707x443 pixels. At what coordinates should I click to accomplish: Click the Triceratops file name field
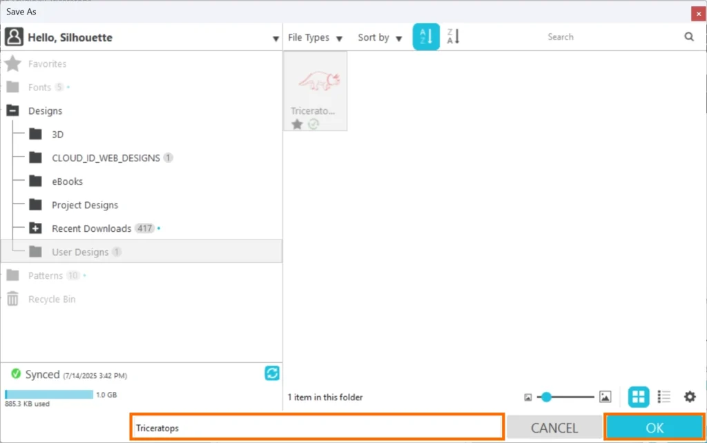click(316, 428)
